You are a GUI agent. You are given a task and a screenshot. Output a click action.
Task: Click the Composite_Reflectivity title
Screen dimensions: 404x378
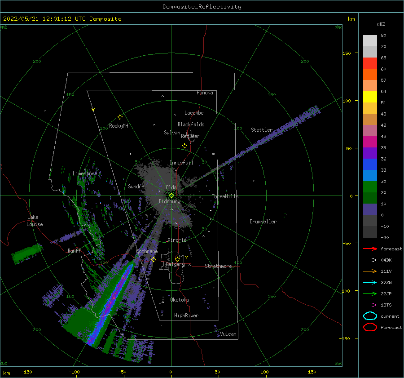pos(202,7)
